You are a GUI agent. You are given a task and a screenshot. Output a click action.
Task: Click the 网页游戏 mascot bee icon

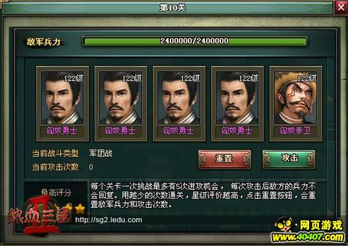[x=284, y=225]
